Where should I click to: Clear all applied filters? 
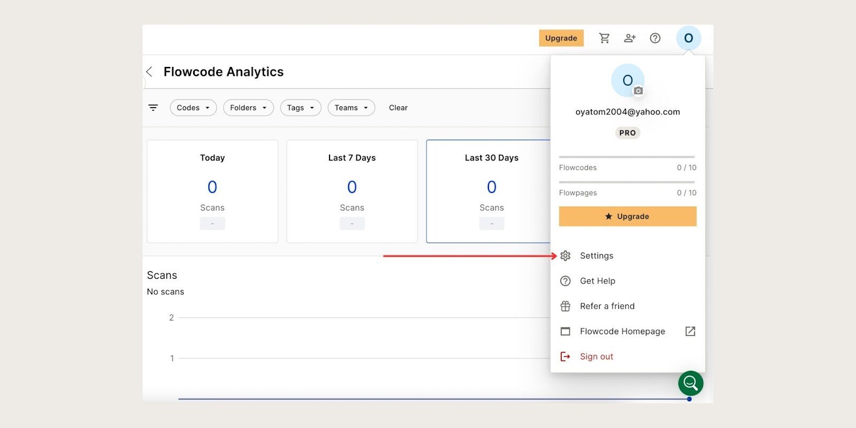click(398, 108)
